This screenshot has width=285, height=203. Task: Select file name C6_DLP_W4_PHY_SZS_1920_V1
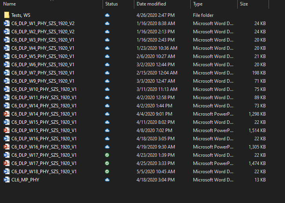coord(43,48)
